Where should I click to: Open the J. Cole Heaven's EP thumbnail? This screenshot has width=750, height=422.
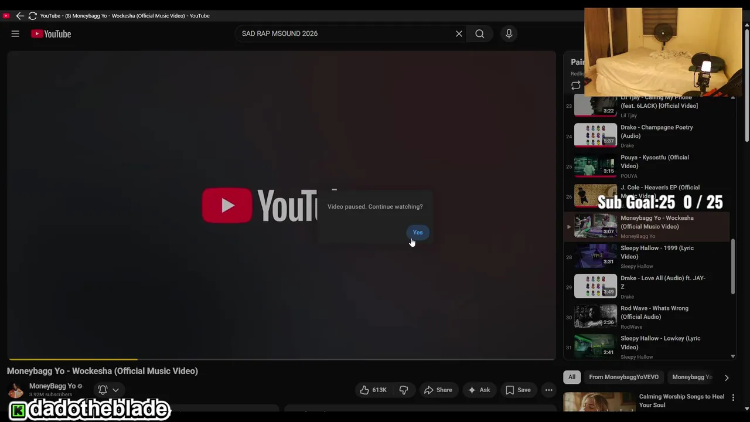coord(595,196)
